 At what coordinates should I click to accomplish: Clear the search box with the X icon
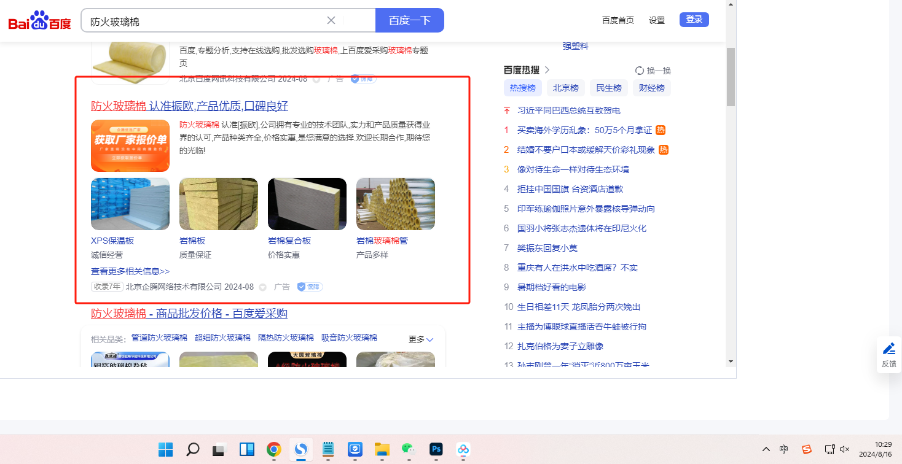(x=331, y=20)
